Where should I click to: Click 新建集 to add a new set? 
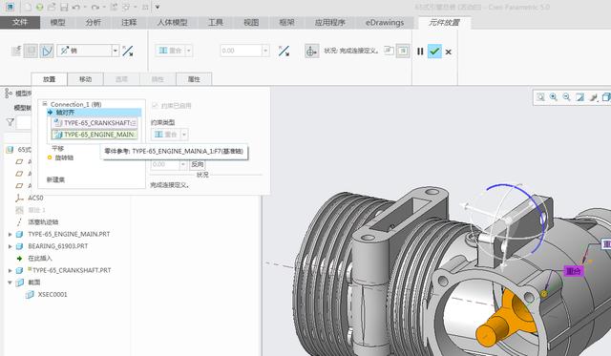[x=55, y=179]
